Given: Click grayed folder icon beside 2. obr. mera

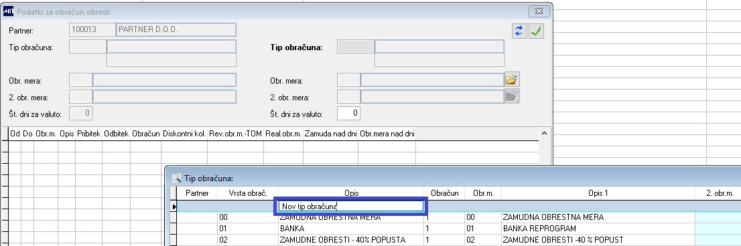Looking at the screenshot, I should 512,97.
